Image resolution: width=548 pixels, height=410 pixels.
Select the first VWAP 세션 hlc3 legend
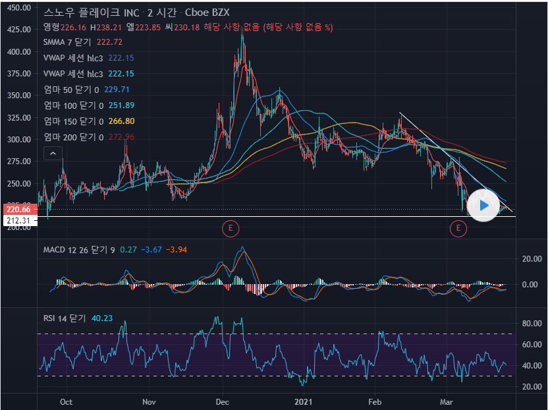[x=73, y=57]
